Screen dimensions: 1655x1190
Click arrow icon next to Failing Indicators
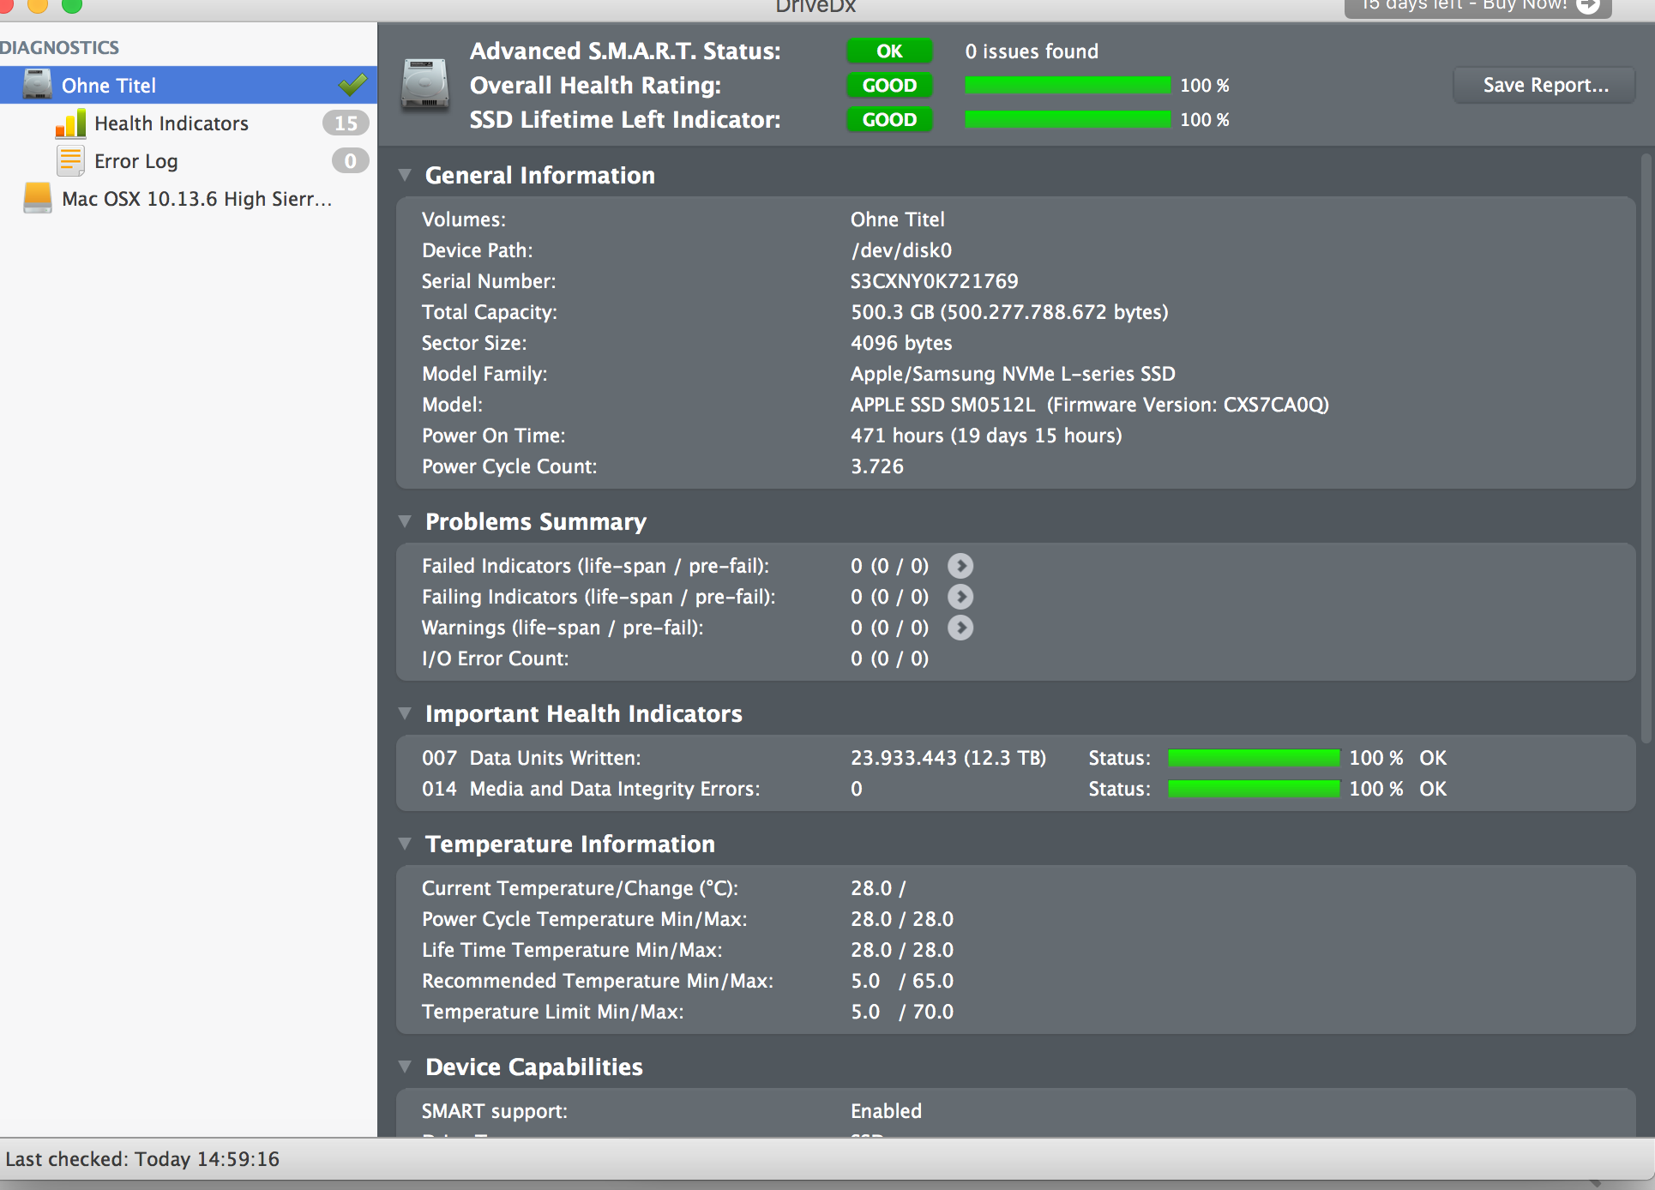pyautogui.click(x=960, y=597)
